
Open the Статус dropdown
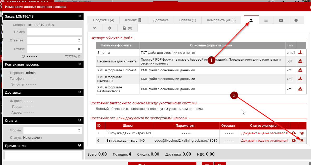(55, 49)
